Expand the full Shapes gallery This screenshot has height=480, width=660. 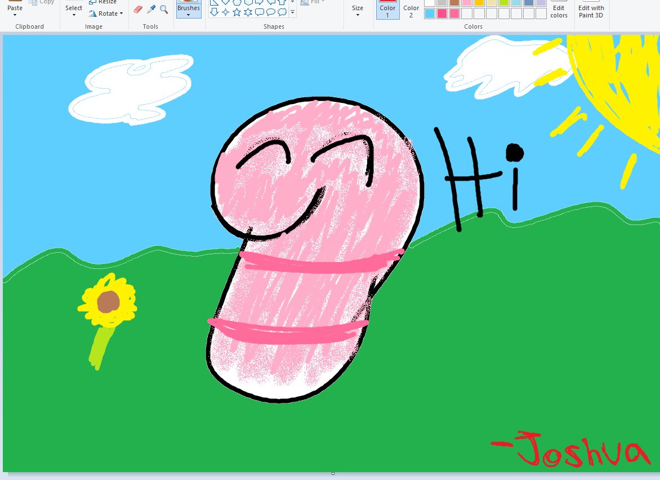click(292, 12)
